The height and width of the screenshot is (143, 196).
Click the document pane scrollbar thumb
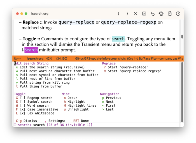click(x=182, y=37)
